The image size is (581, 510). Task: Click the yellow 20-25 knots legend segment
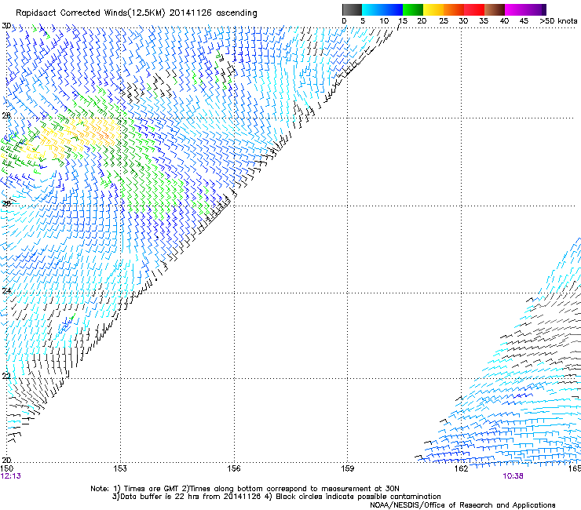pyautogui.click(x=433, y=9)
